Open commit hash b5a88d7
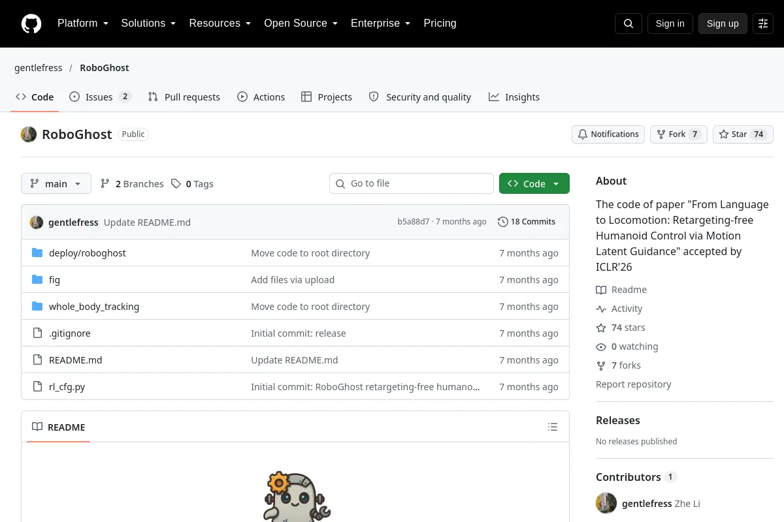The image size is (784, 522). click(414, 222)
